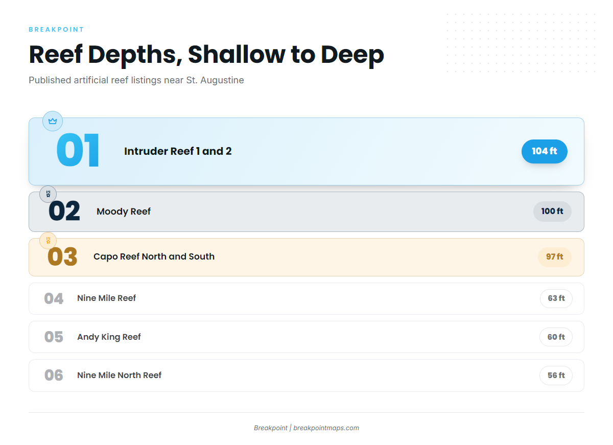
Task: Click the 63 ft depth badge
Action: pos(556,298)
